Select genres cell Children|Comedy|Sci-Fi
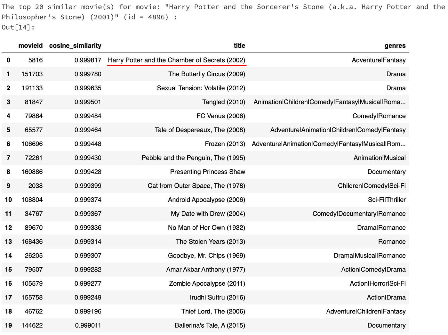This screenshot has height=335, width=448. (x=372, y=186)
